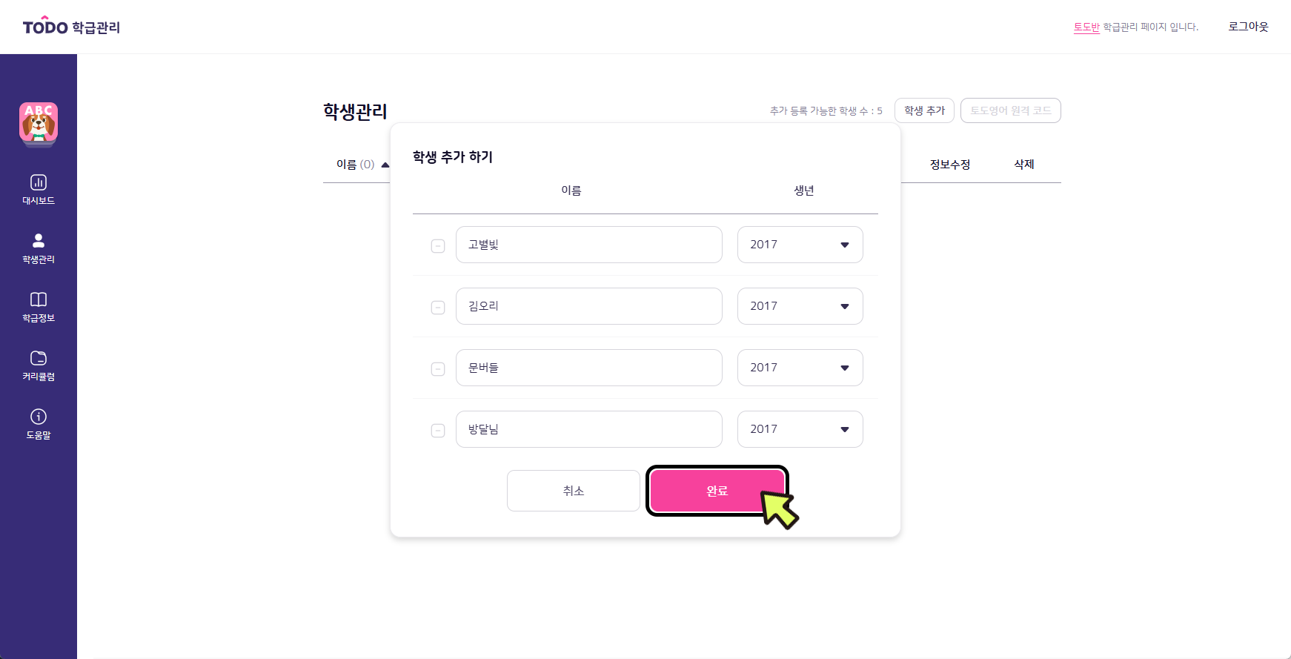The image size is (1291, 659).
Task: Click the 정보수정 column header
Action: 950,165
